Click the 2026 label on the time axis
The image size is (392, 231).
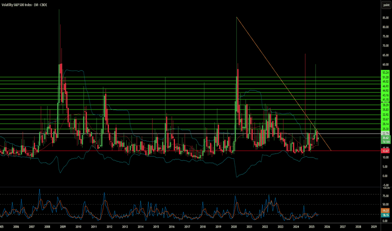click(327, 227)
